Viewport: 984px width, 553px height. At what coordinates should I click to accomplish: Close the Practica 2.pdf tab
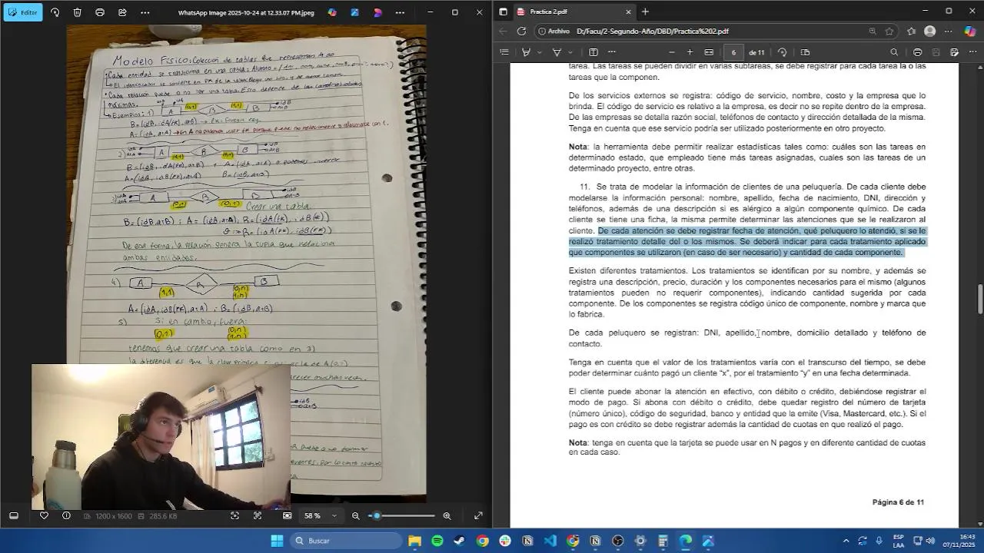(628, 12)
